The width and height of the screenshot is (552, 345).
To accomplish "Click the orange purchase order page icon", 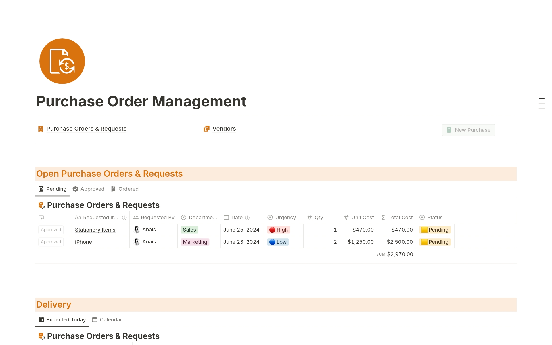I will coord(62,61).
